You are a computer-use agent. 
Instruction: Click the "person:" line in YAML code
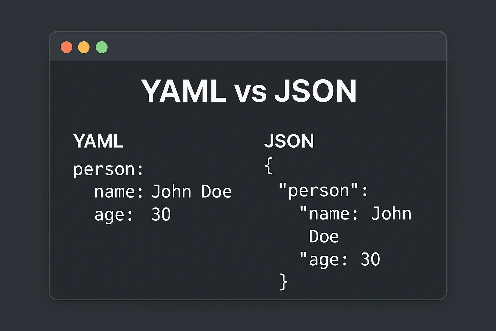click(x=108, y=169)
